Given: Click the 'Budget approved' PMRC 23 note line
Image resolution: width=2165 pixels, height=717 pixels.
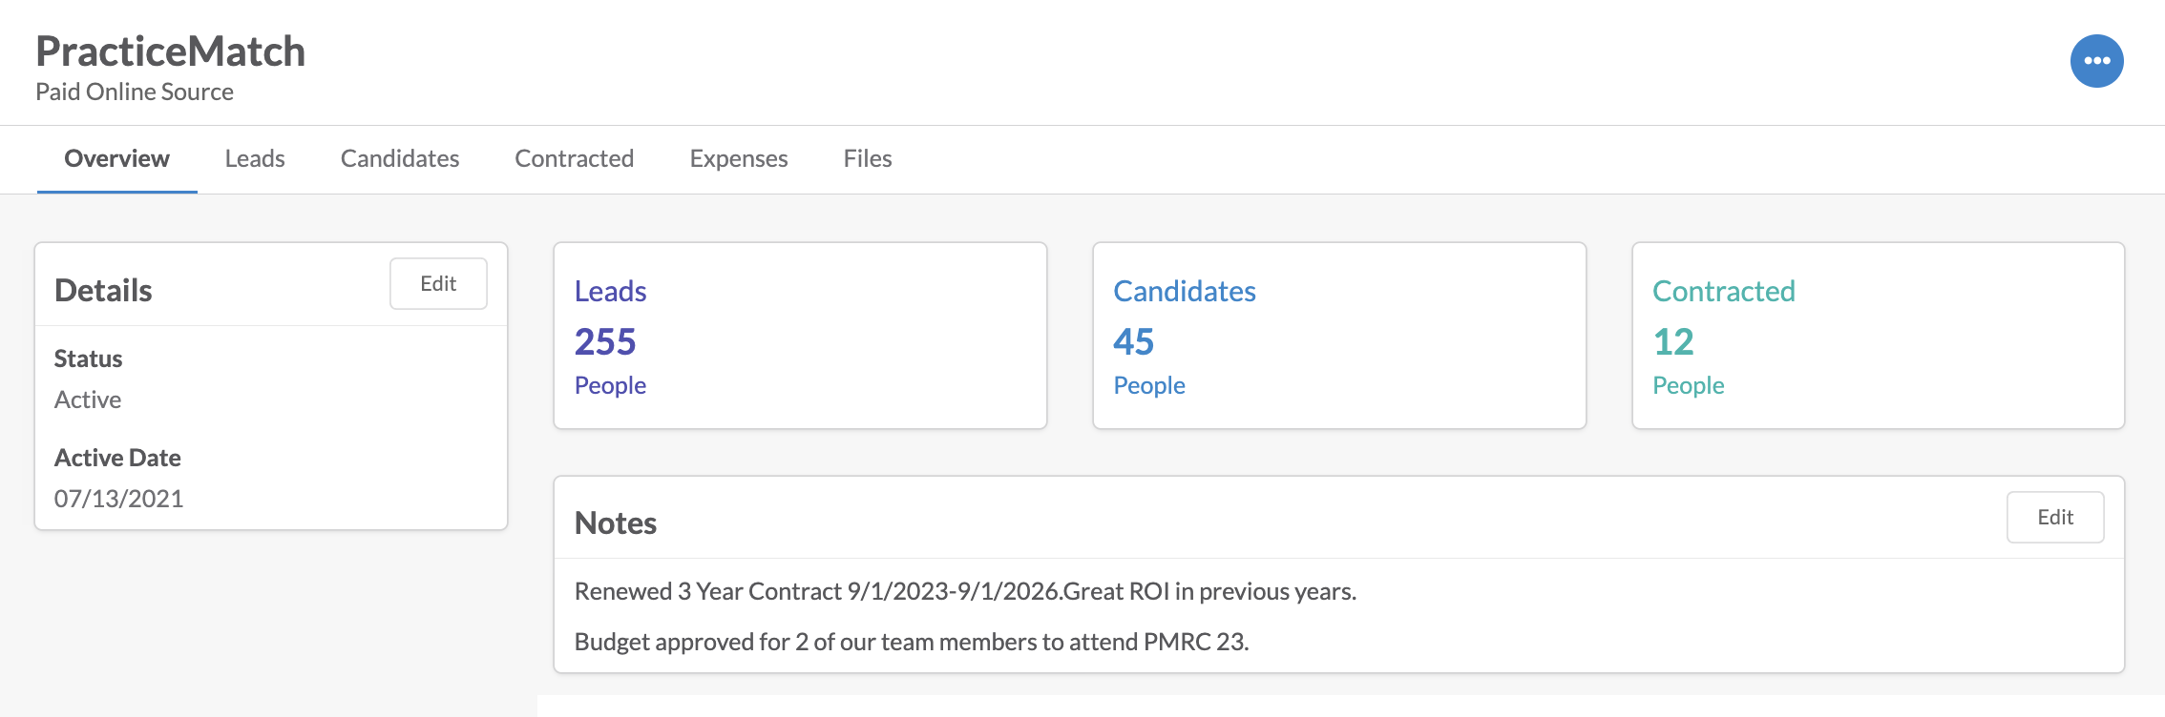Looking at the screenshot, I should tap(912, 642).
